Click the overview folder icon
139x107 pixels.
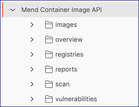pyautogui.click(x=49, y=40)
